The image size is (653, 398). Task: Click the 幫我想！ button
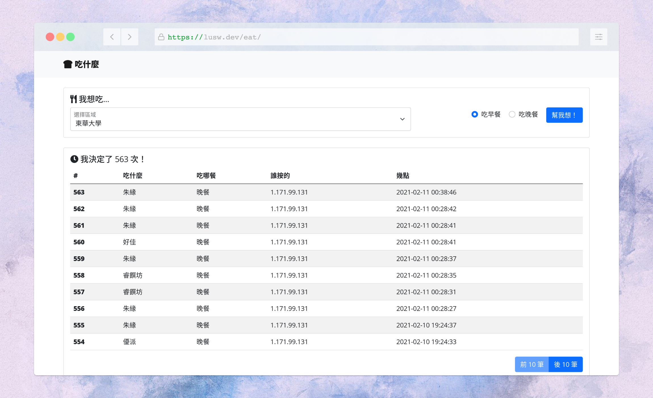pos(564,115)
